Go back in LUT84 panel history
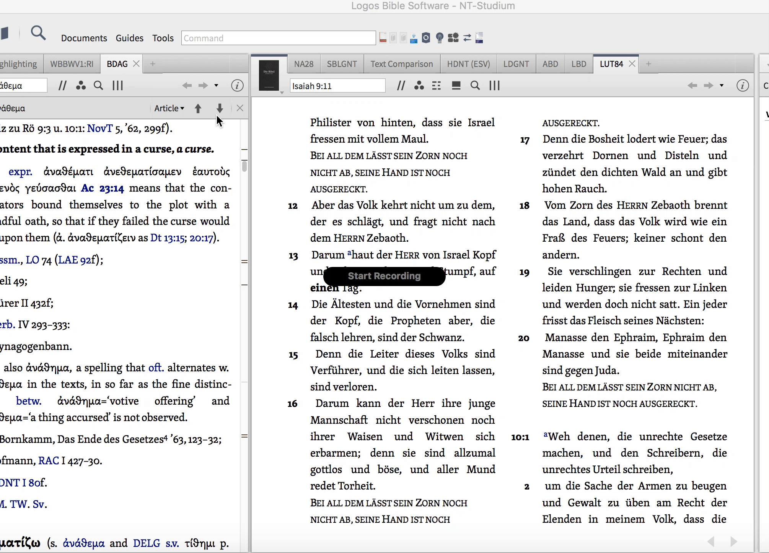Screen dimensions: 769x553 click(x=692, y=86)
